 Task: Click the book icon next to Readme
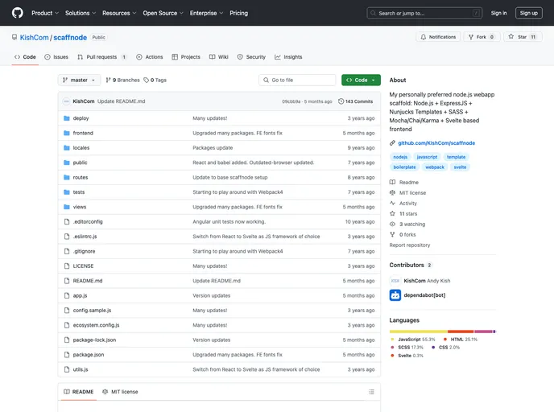pos(392,182)
